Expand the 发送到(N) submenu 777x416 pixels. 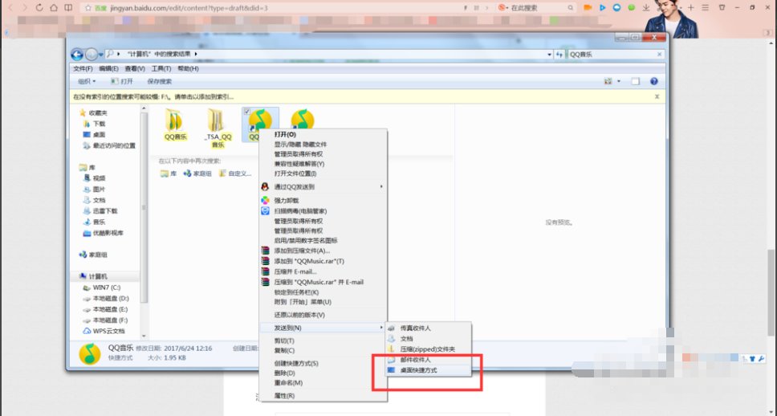coord(323,328)
